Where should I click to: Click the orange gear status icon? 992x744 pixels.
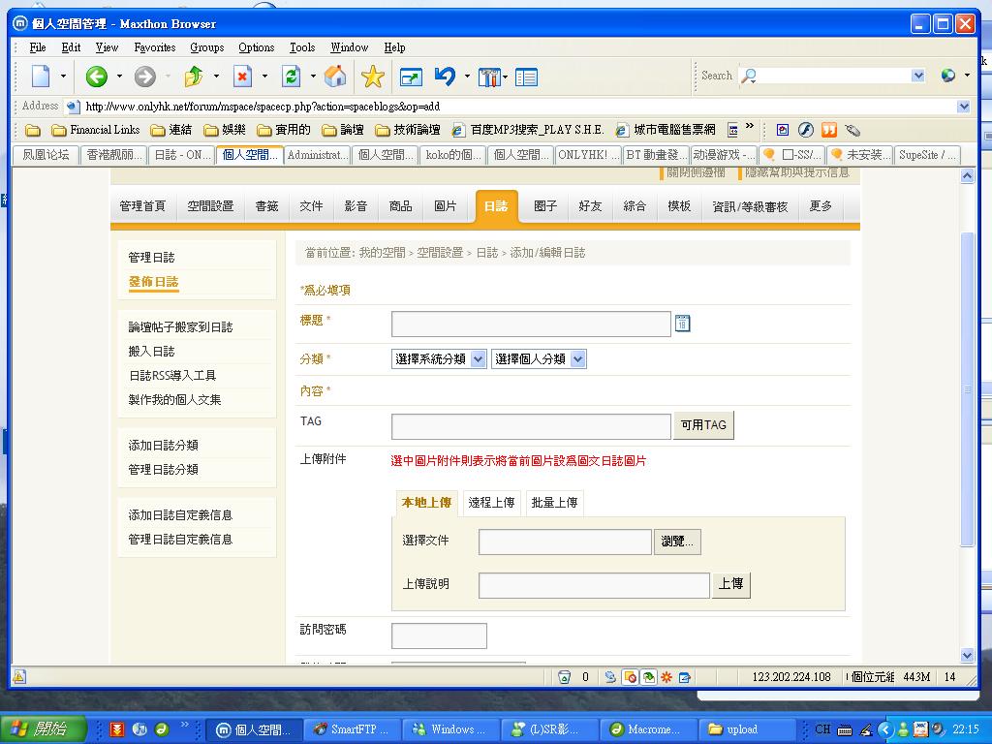point(666,677)
